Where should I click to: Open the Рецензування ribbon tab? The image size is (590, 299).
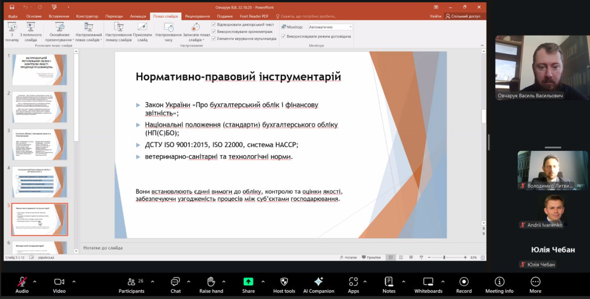[x=197, y=16]
